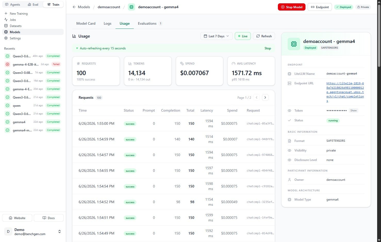Open the Jobs page

tap(33, 20)
